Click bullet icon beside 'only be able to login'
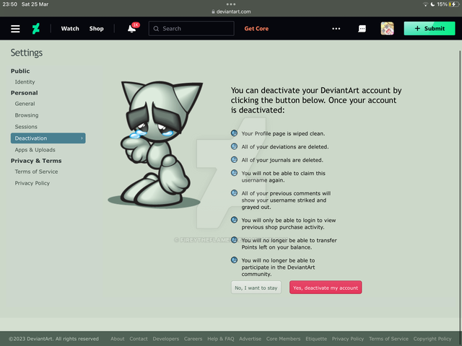Image resolution: width=462 pixels, height=346 pixels. pyautogui.click(x=234, y=220)
